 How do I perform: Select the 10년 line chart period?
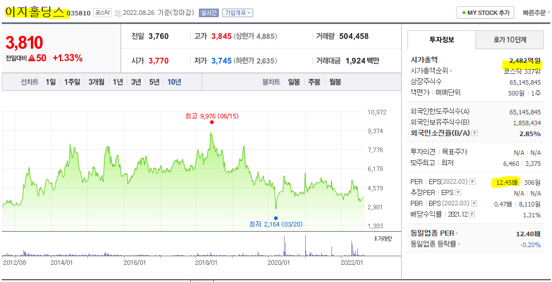pyautogui.click(x=174, y=82)
